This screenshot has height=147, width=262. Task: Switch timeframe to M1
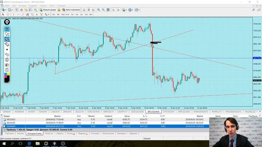(54, 15)
